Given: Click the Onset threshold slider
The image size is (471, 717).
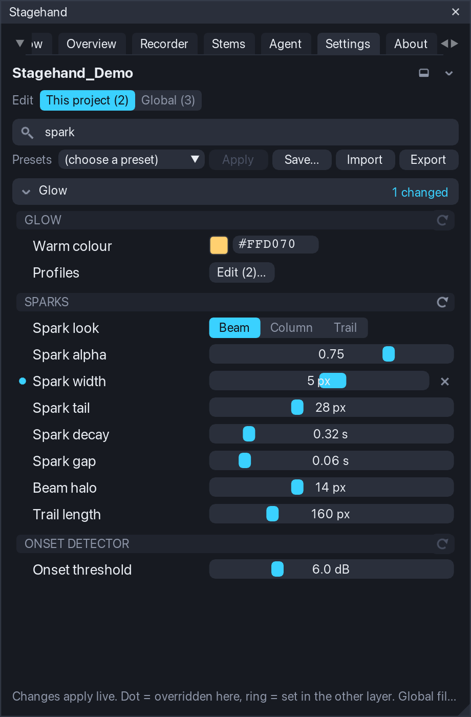Looking at the screenshot, I should [x=331, y=570].
